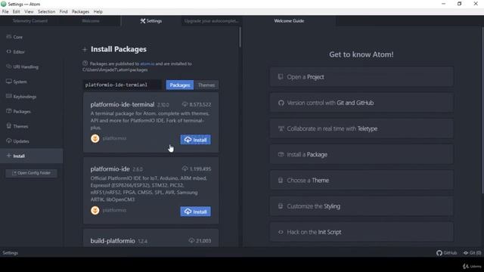Open the View menu

29,12
